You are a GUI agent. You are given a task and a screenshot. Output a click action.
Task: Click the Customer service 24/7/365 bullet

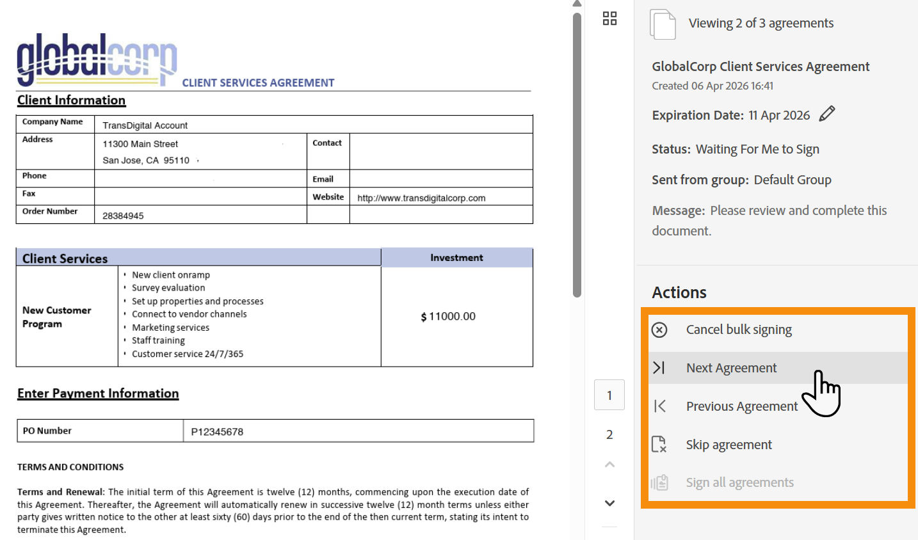pyautogui.click(x=188, y=354)
